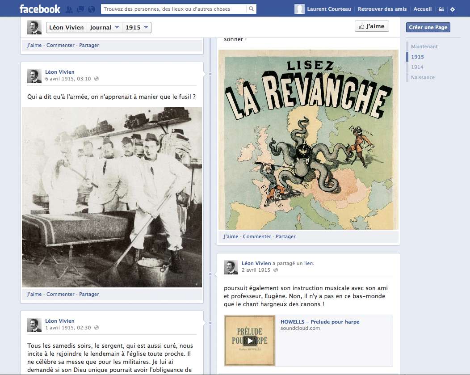
Task: Open the Journal dropdown
Action: click(104, 28)
